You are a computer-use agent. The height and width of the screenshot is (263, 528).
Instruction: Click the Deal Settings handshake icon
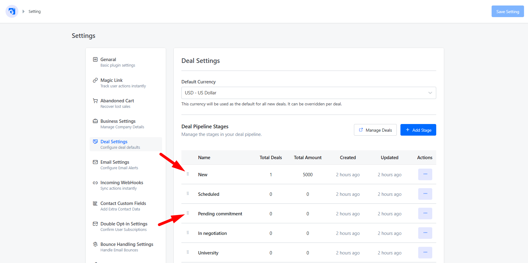95,142
